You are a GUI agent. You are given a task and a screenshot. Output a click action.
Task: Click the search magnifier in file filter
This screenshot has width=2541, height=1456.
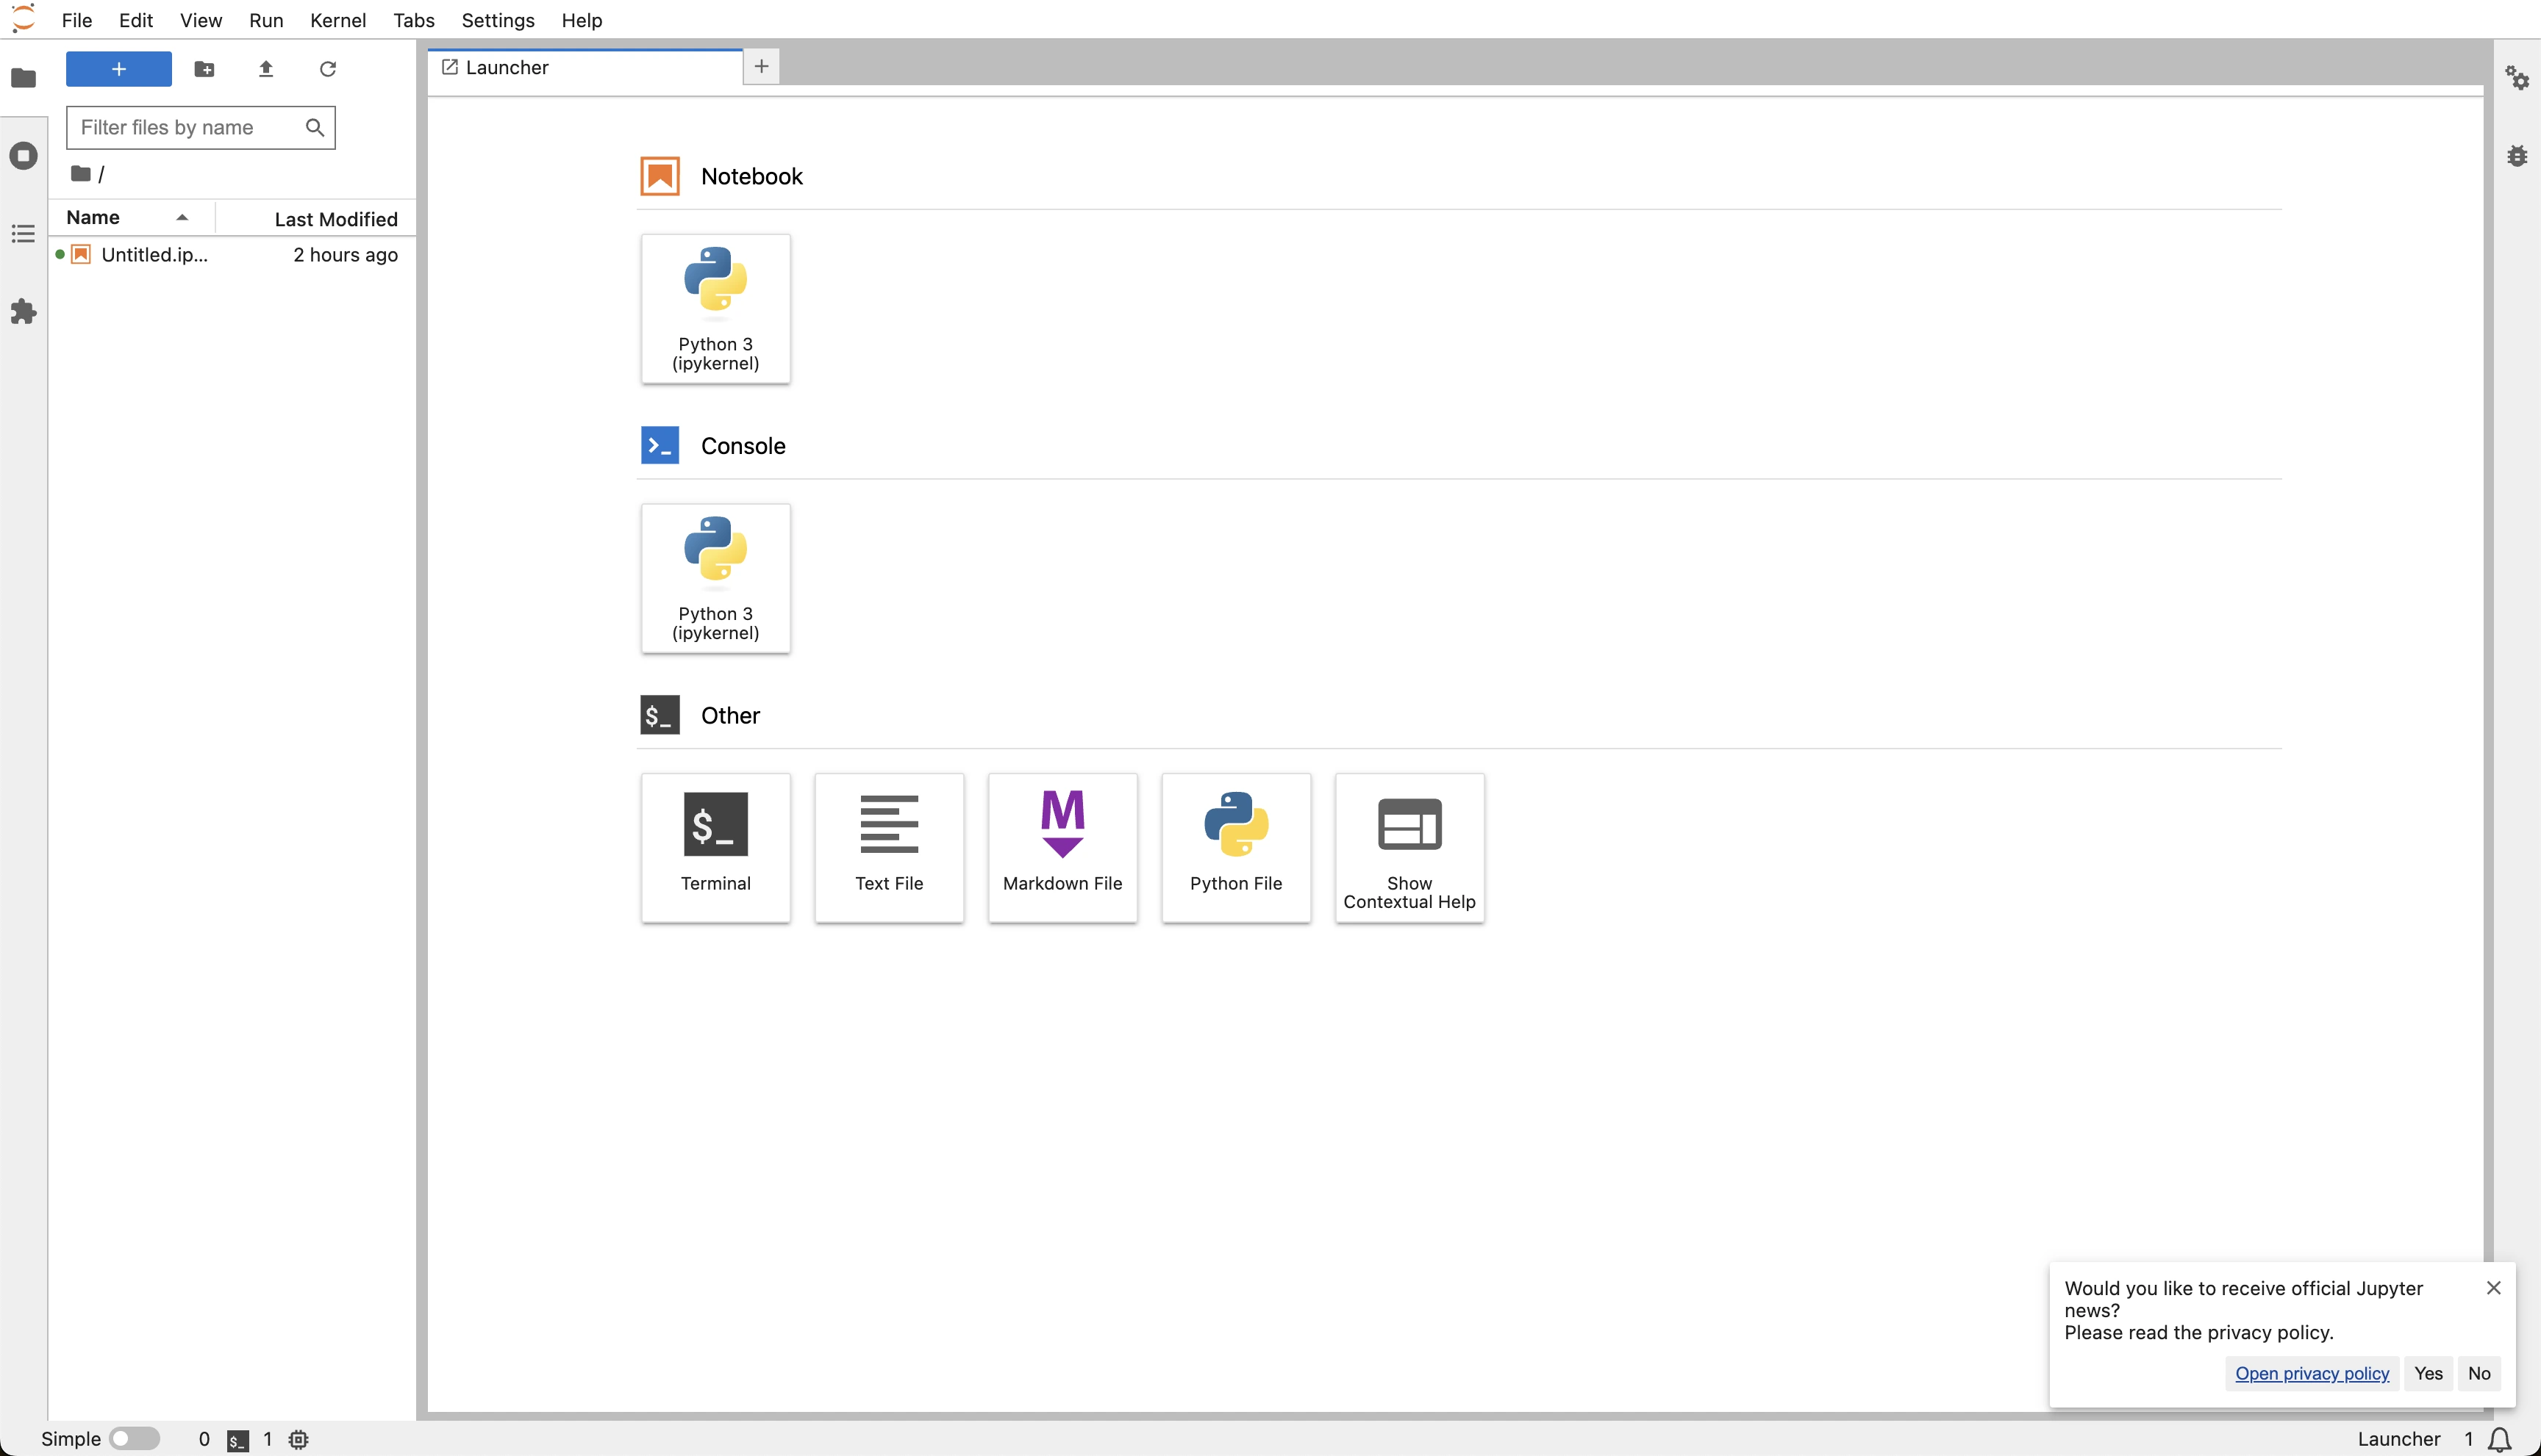(x=314, y=128)
